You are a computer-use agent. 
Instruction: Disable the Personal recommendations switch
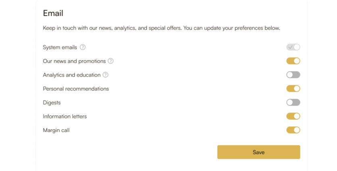(293, 89)
